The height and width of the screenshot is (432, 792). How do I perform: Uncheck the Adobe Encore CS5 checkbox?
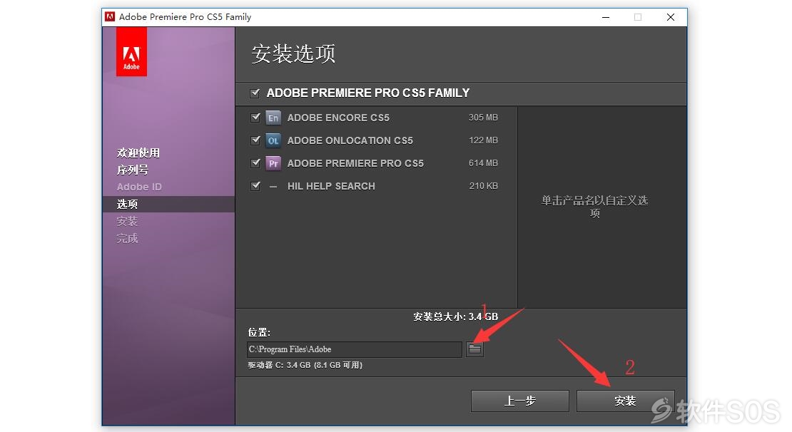(x=255, y=117)
